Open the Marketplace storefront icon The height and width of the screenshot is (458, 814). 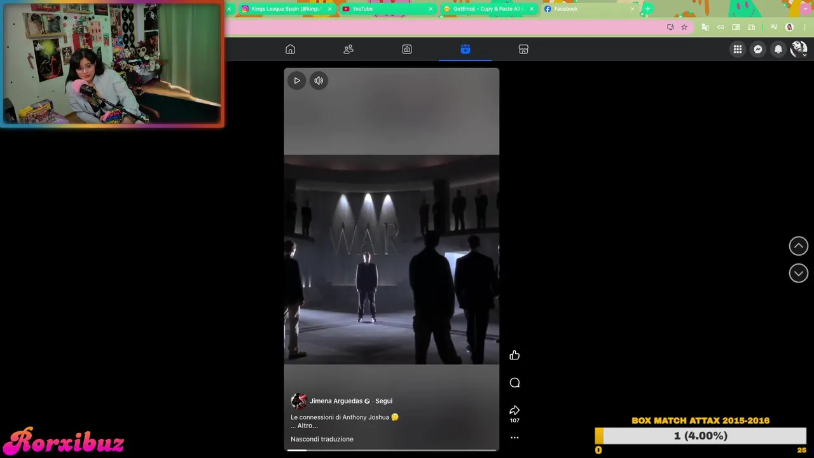coord(523,50)
